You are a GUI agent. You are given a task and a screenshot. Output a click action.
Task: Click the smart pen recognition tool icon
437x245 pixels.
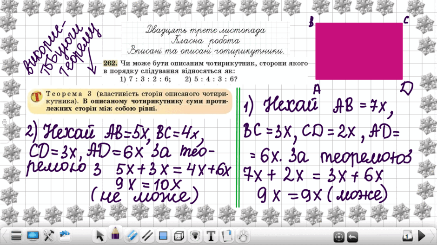pos(195,236)
